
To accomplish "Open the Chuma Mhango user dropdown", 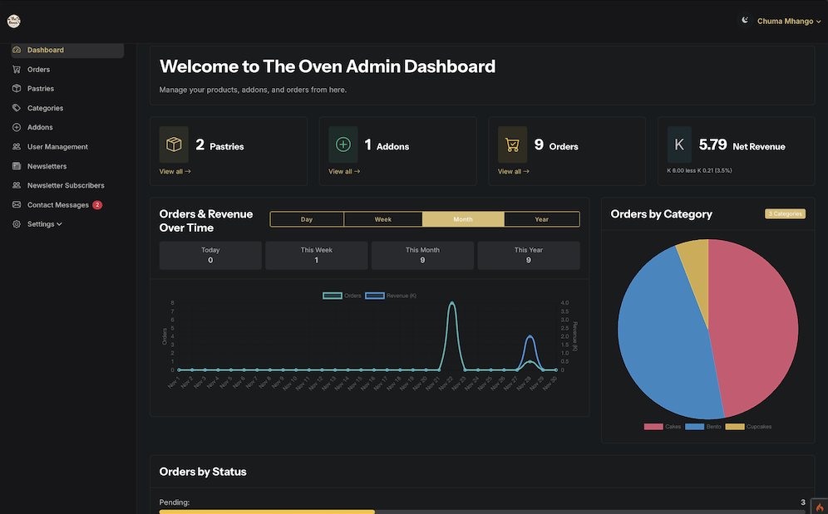I will click(788, 22).
